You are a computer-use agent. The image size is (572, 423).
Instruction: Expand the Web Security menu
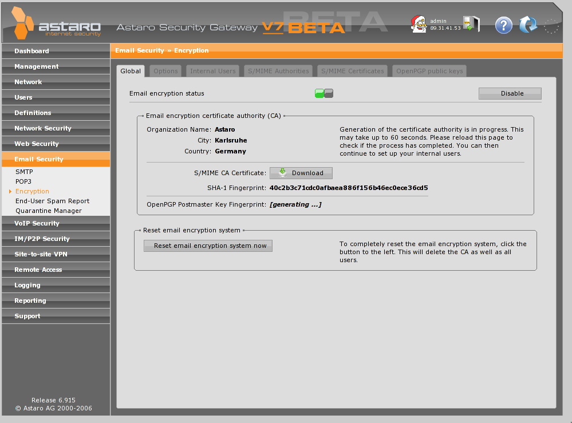click(x=56, y=144)
